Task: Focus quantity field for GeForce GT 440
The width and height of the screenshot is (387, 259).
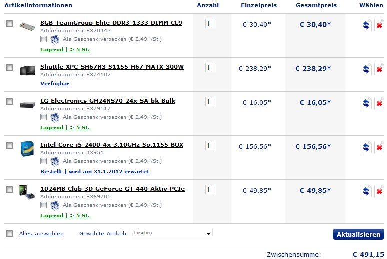Action: (211, 190)
